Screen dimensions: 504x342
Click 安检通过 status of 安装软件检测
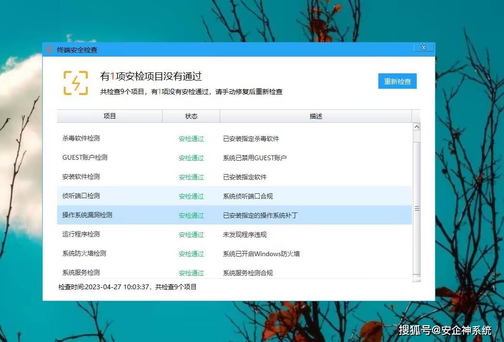[191, 177]
